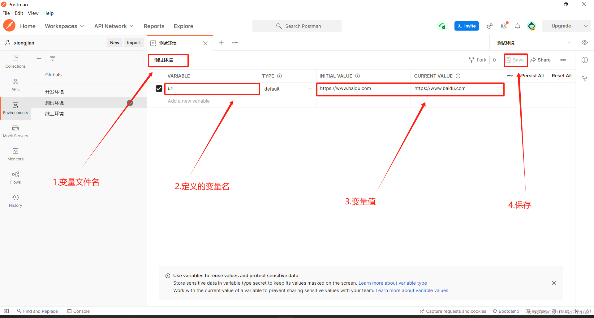This screenshot has width=594, height=318.
Task: Share the environment
Action: pyautogui.click(x=540, y=60)
